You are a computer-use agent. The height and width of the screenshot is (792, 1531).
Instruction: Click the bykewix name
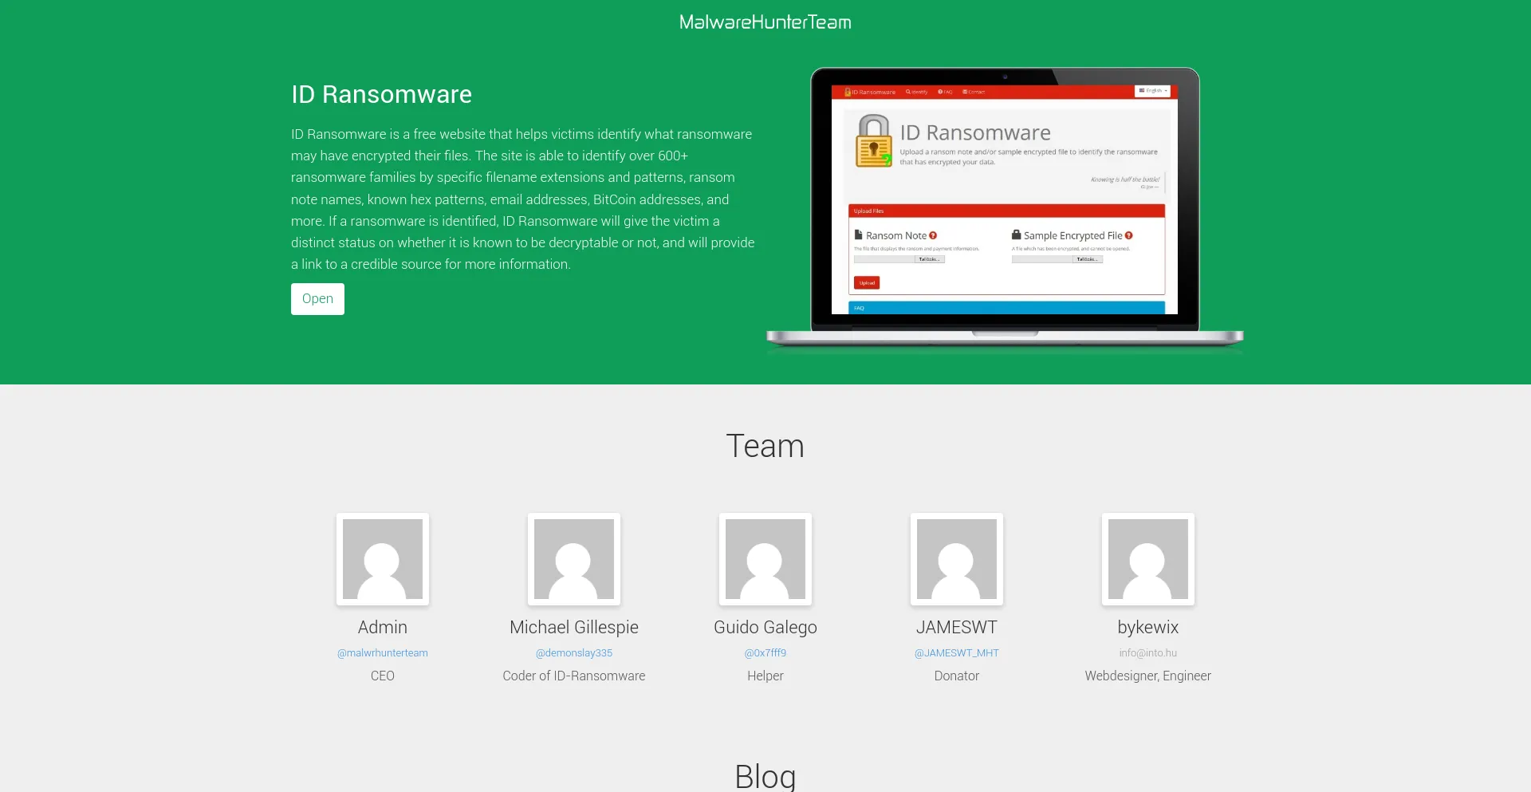click(x=1148, y=628)
